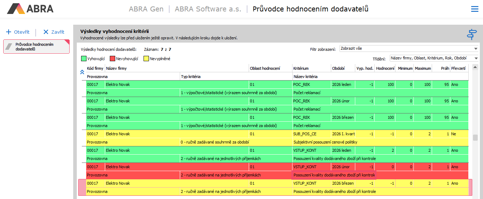This screenshot has width=483, height=199.
Task: Click the Období column header
Action: pos(338,68)
